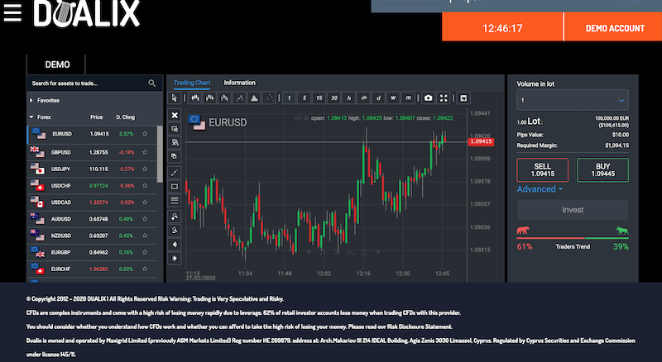This screenshot has width=662, height=362.
Task: Set the 30 minute timeframe
Action: pos(334,98)
